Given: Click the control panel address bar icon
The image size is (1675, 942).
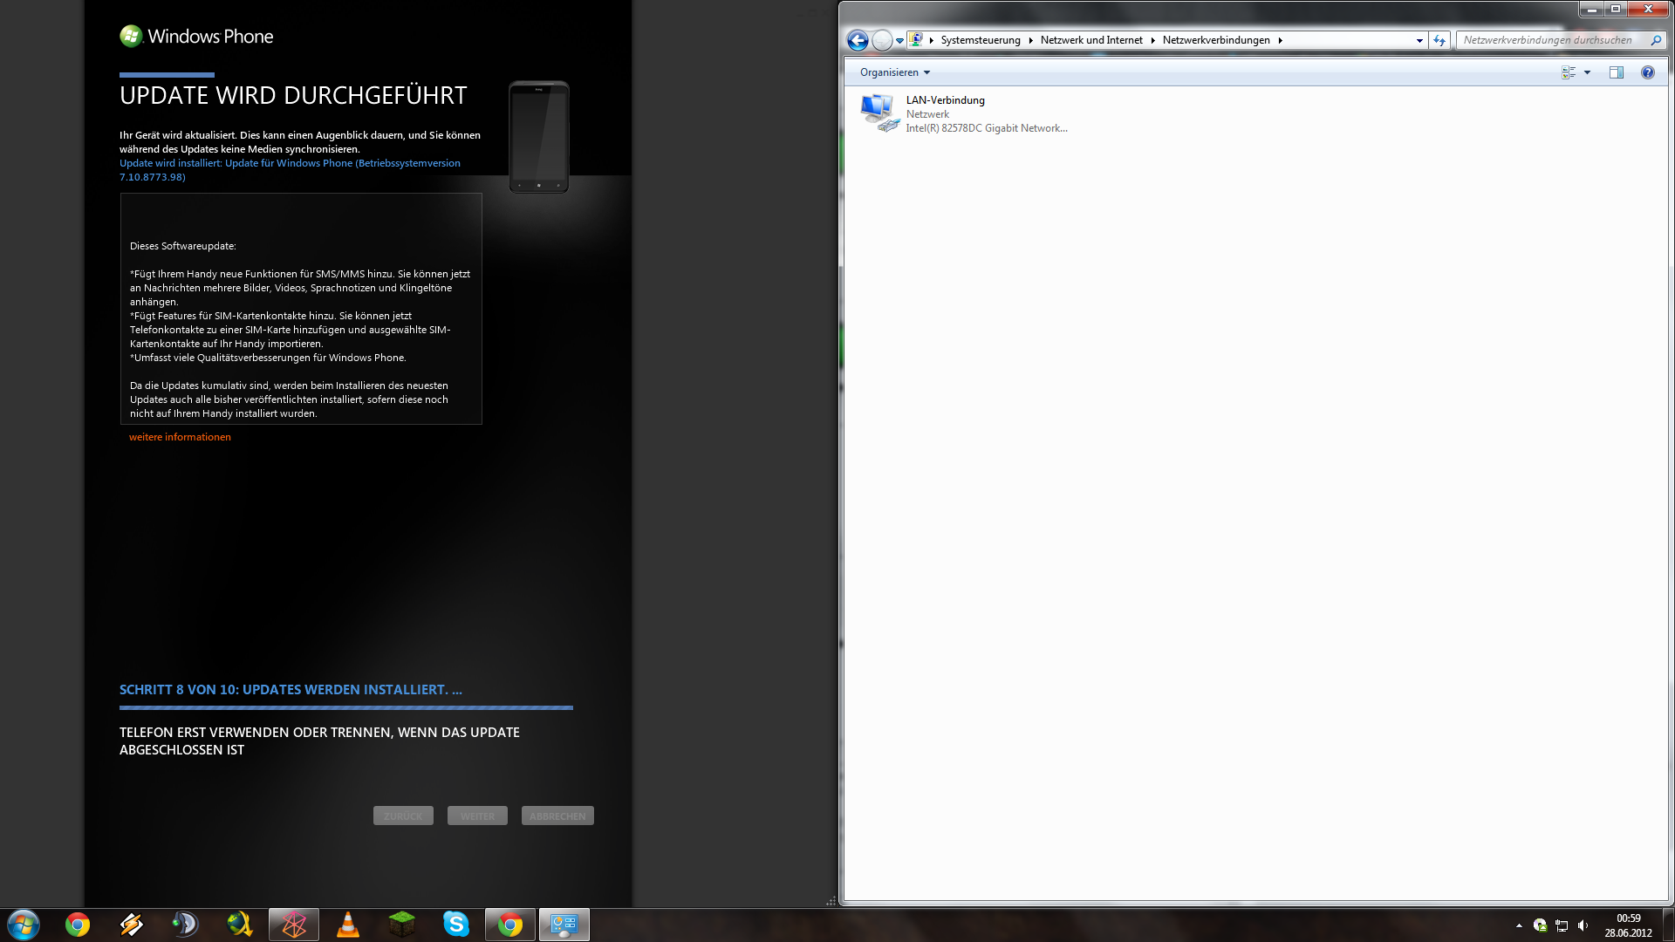Looking at the screenshot, I should point(915,39).
